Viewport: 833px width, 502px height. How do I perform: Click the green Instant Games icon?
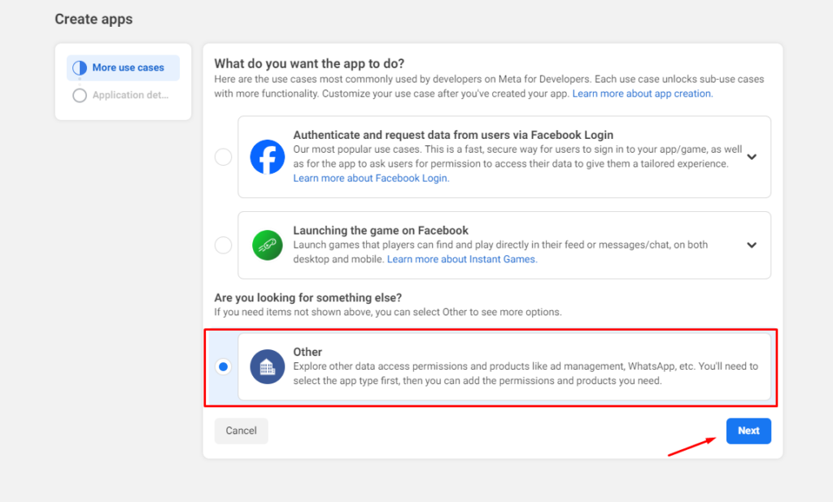267,245
